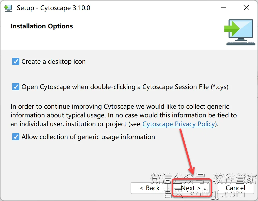The width and height of the screenshot is (258, 201).
Task: Return to previous step with Back
Action: pyautogui.click(x=149, y=188)
